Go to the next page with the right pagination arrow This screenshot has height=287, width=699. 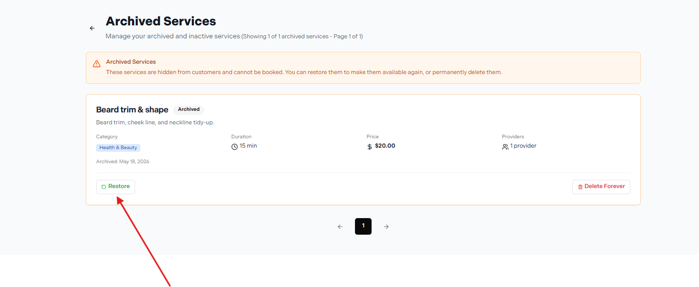[x=386, y=226]
